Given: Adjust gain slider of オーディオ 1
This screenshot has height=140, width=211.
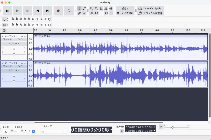Looking at the screenshot, I should tap(14, 49).
